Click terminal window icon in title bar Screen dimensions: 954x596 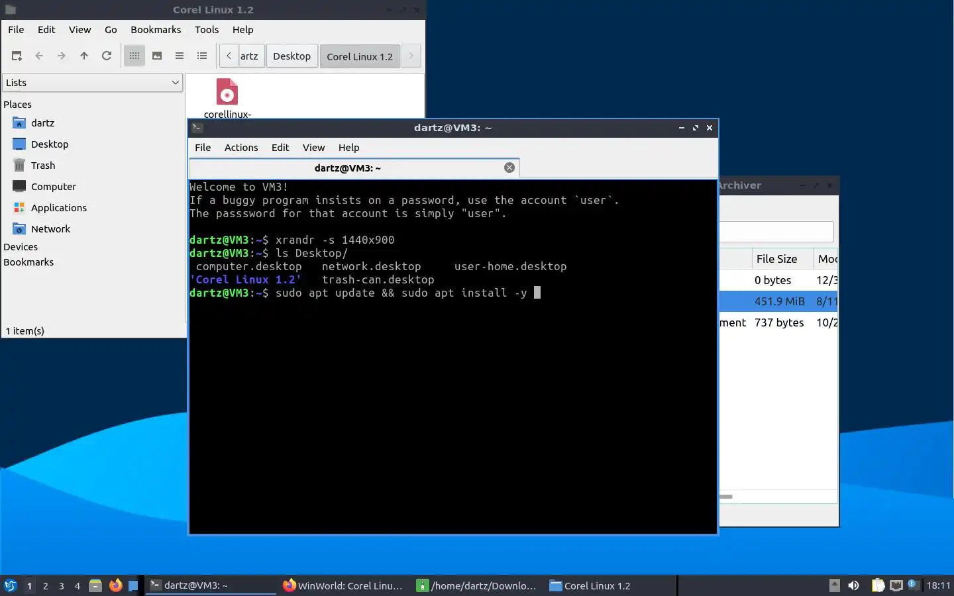[197, 128]
